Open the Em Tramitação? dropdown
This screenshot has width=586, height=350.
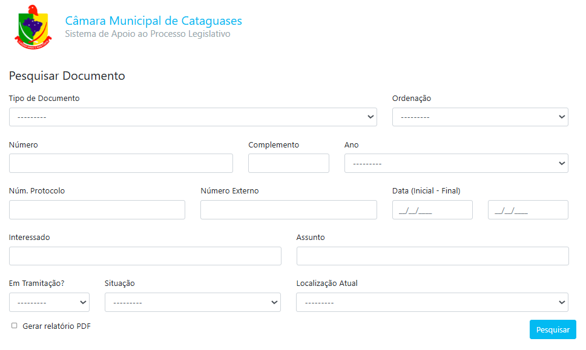coord(49,302)
